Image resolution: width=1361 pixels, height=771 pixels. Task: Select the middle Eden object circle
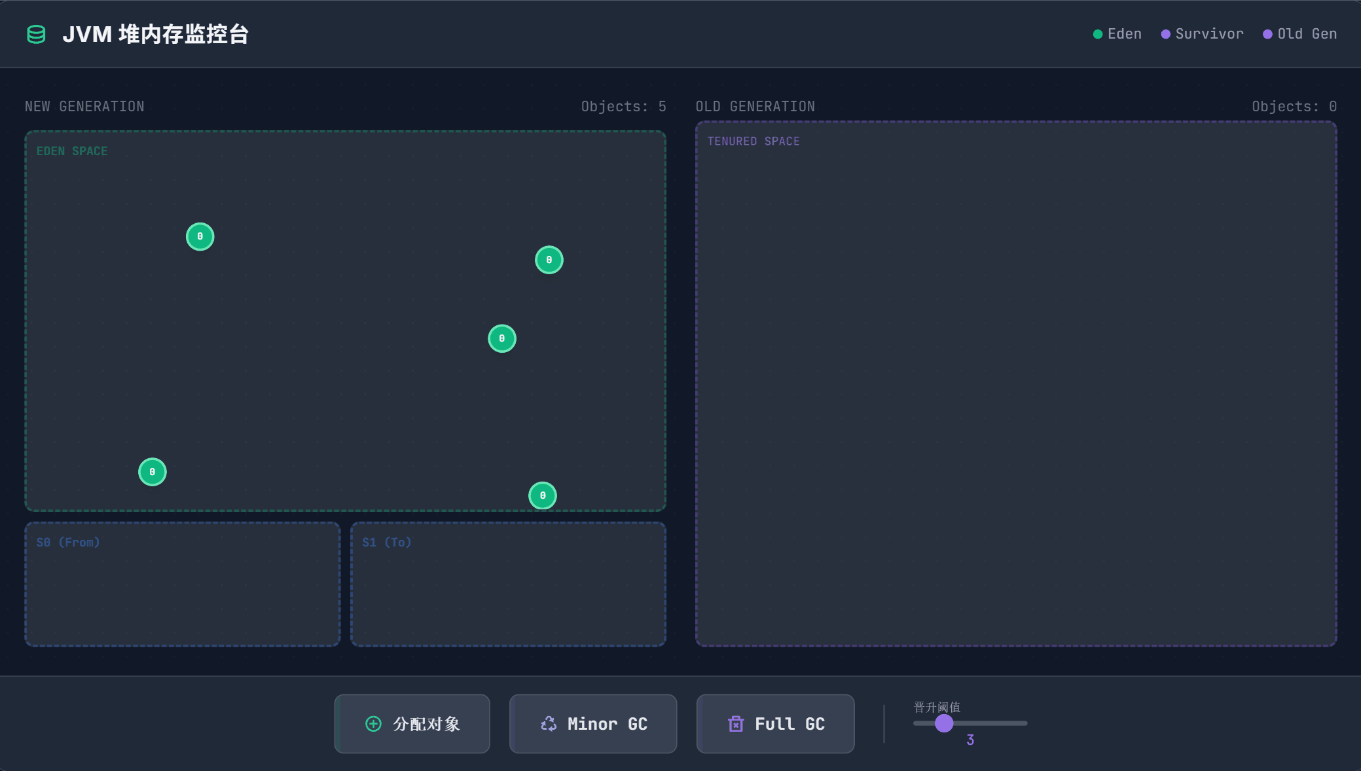(501, 338)
